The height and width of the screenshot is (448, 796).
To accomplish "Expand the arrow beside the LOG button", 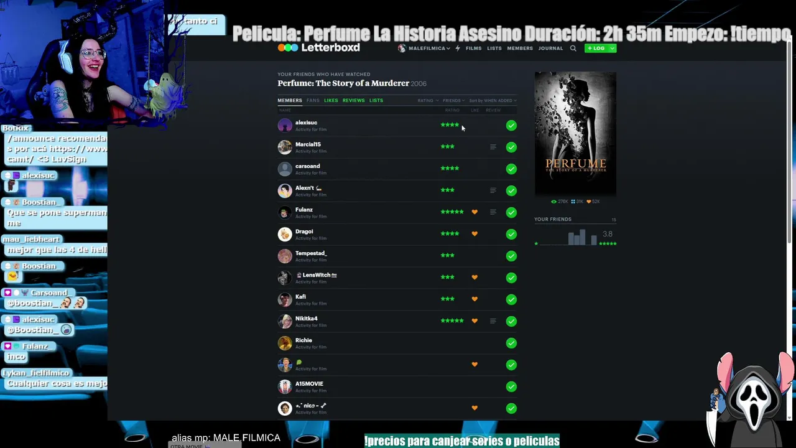I will [612, 48].
